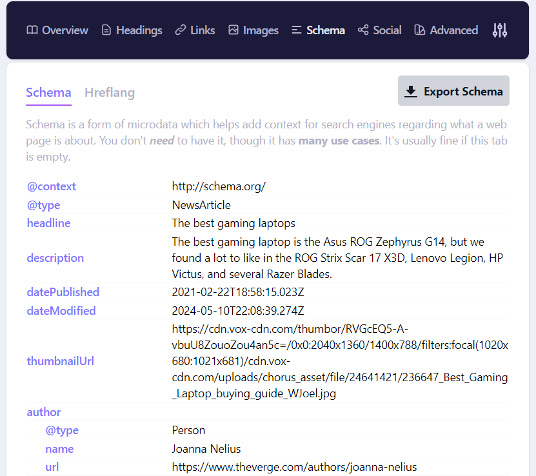Open settings via the sliders icon
Image resolution: width=536 pixels, height=476 pixels.
pos(500,30)
